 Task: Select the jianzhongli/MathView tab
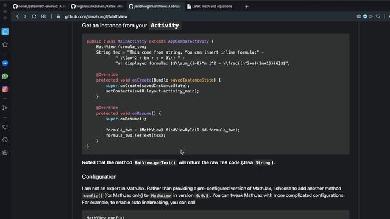pos(155,7)
